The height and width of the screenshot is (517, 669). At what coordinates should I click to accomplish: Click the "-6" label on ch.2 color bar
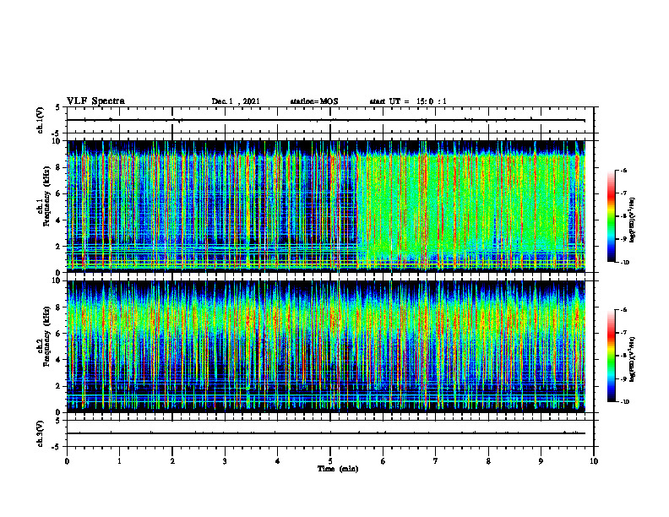[x=623, y=310]
